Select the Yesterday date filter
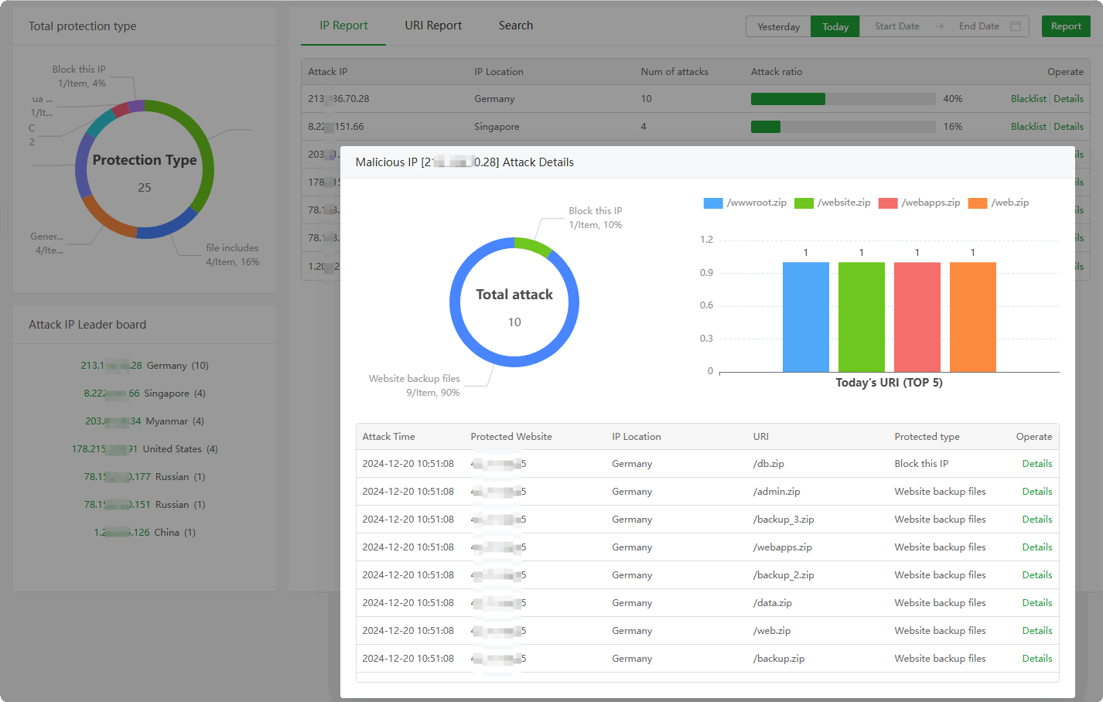Image resolution: width=1103 pixels, height=702 pixels. [778, 26]
